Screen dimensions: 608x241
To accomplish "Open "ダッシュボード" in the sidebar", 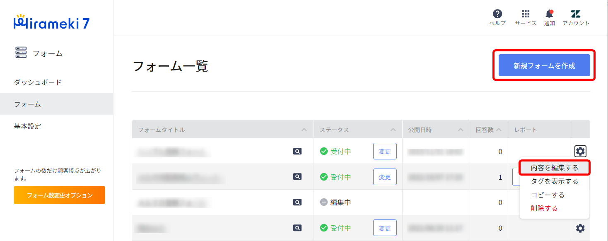I will pyautogui.click(x=38, y=82).
